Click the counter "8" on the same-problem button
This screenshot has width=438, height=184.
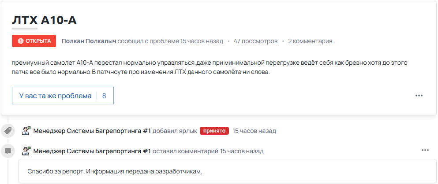(x=104, y=96)
